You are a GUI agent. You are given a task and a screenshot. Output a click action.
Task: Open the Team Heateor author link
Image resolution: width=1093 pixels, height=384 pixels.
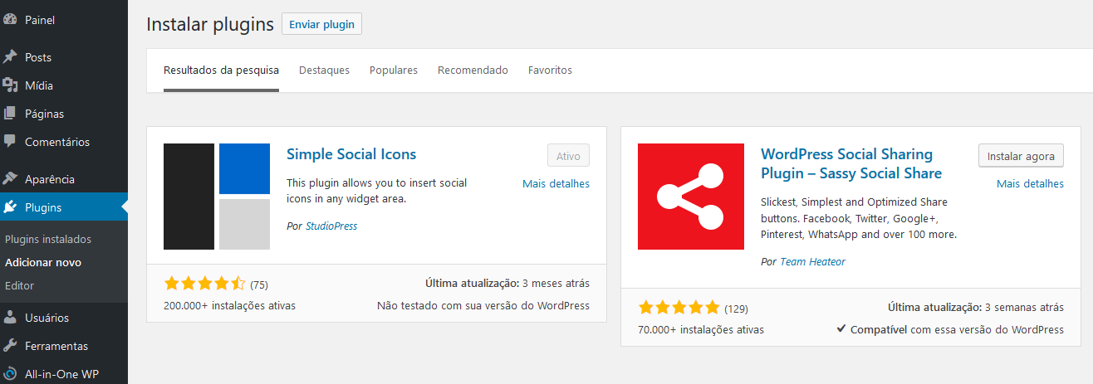pos(812,261)
